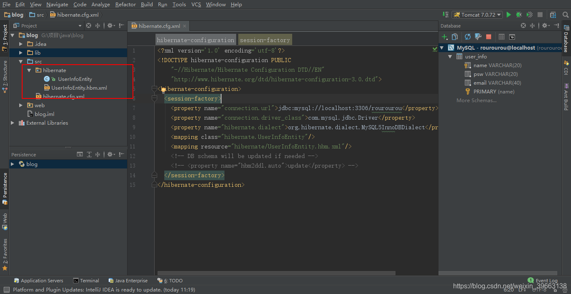Collapse the hibernate package

coord(29,70)
